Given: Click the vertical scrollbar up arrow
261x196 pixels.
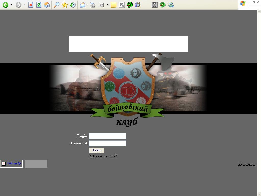Looking at the screenshot, I should coord(259,12).
